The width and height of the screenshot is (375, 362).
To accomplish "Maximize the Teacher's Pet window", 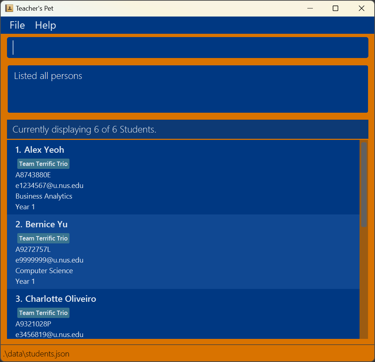I will pos(336,8).
